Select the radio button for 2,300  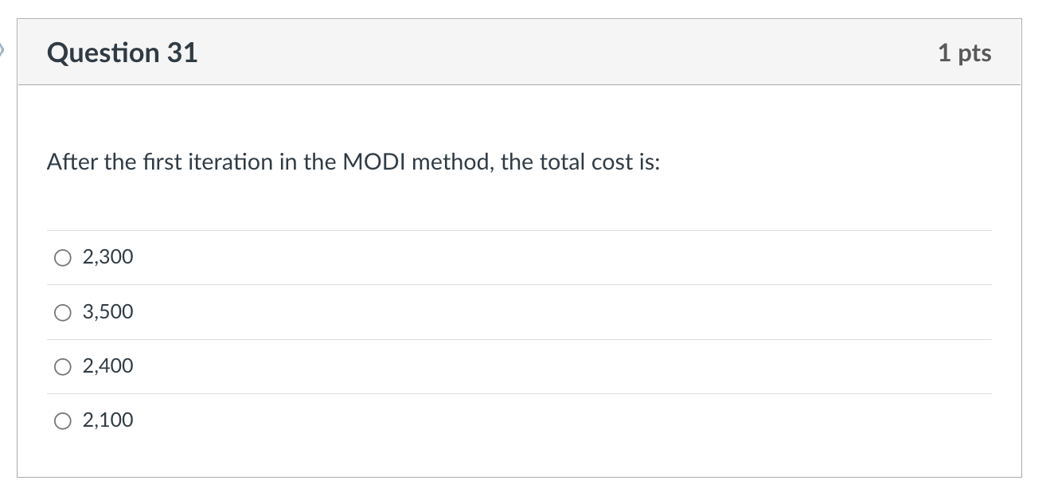pyautogui.click(x=62, y=256)
